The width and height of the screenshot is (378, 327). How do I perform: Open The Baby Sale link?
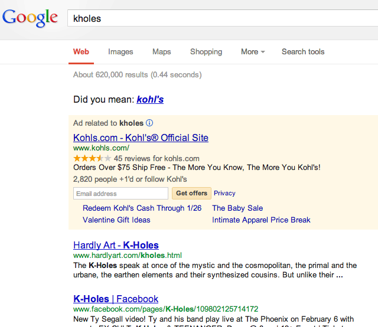[237, 208]
